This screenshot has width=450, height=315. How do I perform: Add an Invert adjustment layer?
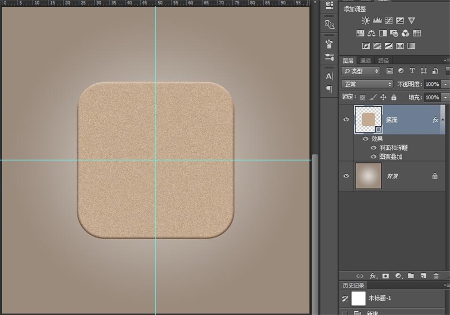(x=366, y=46)
